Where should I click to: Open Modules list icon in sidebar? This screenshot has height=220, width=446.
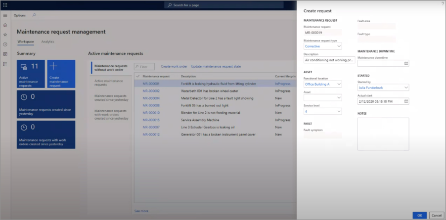point(5,64)
